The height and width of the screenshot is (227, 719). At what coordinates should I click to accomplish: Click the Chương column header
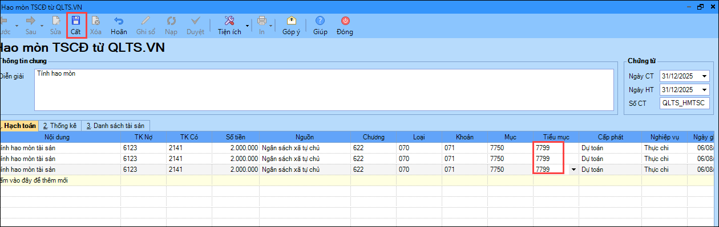(x=374, y=137)
